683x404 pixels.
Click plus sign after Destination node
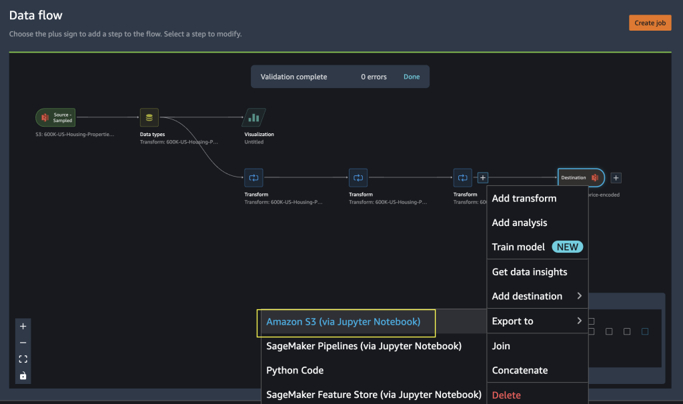click(616, 177)
